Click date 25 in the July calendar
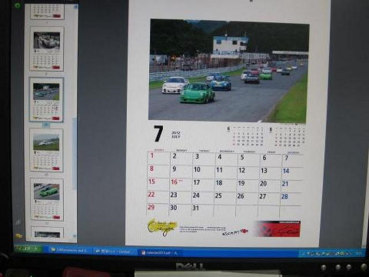The height and width of the screenshot is (277, 369). click(218, 196)
